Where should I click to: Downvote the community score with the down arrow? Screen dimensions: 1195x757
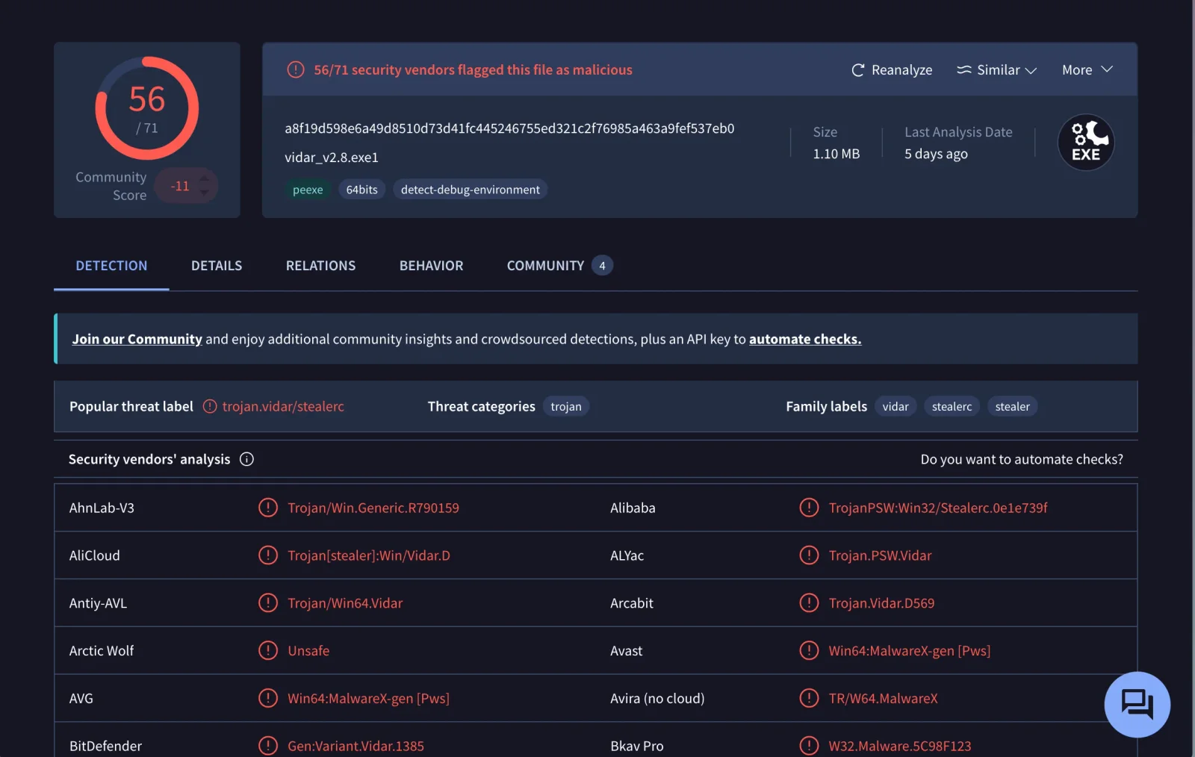(x=205, y=193)
